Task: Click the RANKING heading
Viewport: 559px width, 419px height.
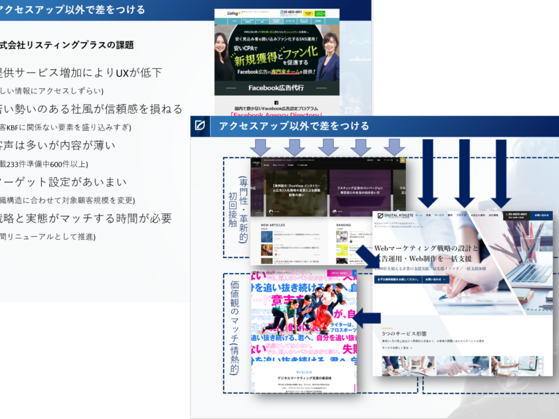Action: point(343,225)
